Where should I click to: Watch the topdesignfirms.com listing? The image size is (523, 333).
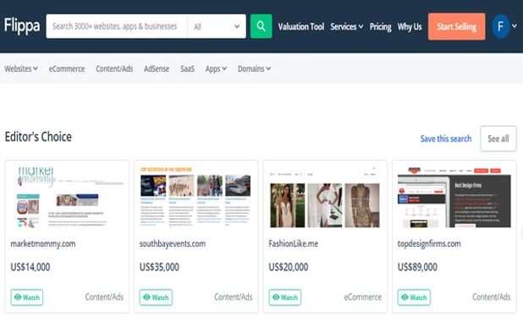[x=414, y=298]
